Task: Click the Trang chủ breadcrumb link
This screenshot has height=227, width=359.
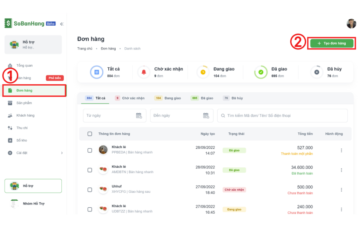Action: click(84, 48)
